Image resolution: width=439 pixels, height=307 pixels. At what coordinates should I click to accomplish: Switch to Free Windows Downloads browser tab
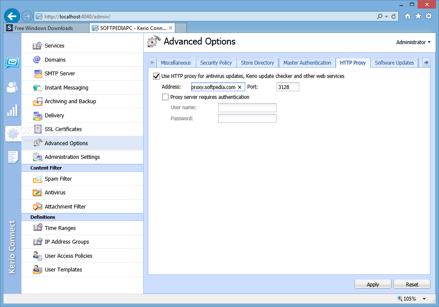point(46,28)
